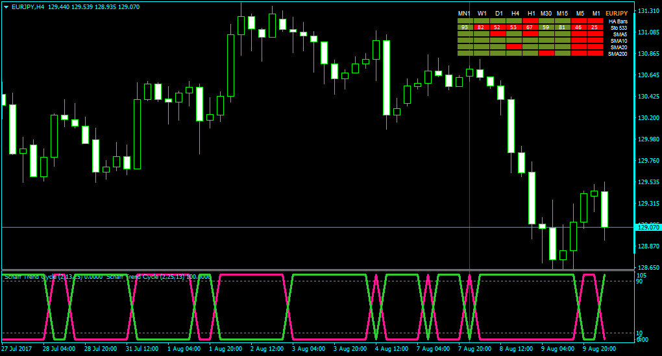The image size is (662, 356).
Task: Click the cyan 129.070 current price tag
Action: click(x=648, y=228)
